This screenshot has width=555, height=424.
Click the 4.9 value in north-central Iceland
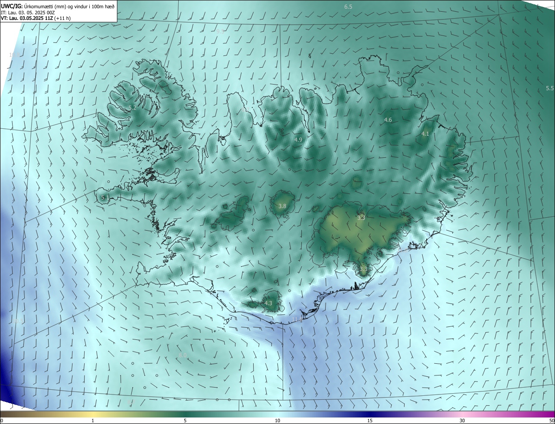[298, 140]
